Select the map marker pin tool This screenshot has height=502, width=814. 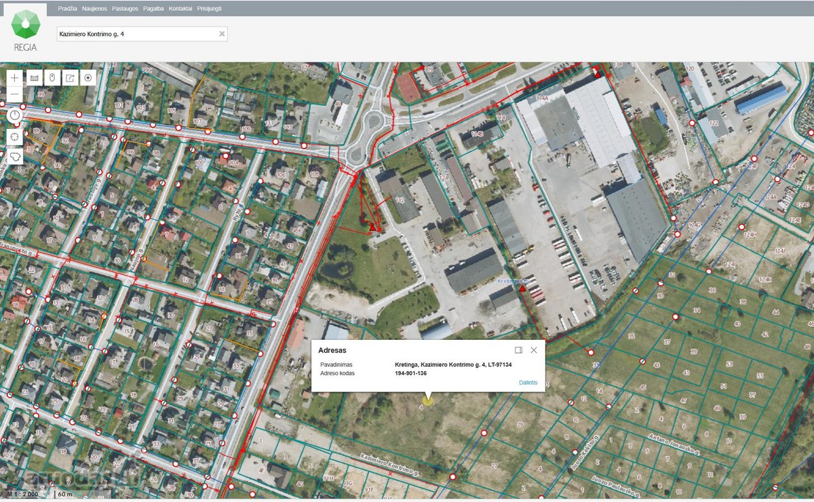click(52, 78)
